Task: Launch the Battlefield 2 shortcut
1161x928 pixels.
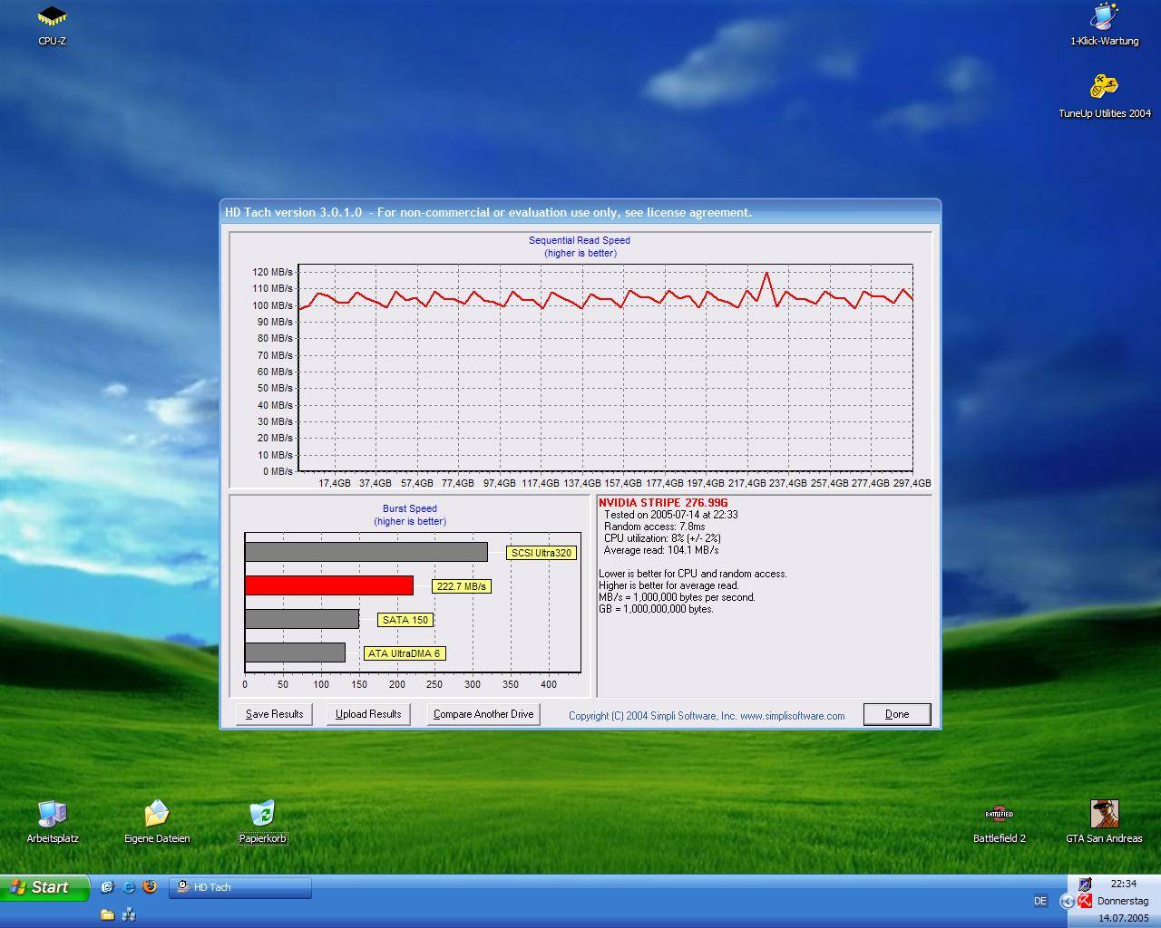Action: click(999, 821)
